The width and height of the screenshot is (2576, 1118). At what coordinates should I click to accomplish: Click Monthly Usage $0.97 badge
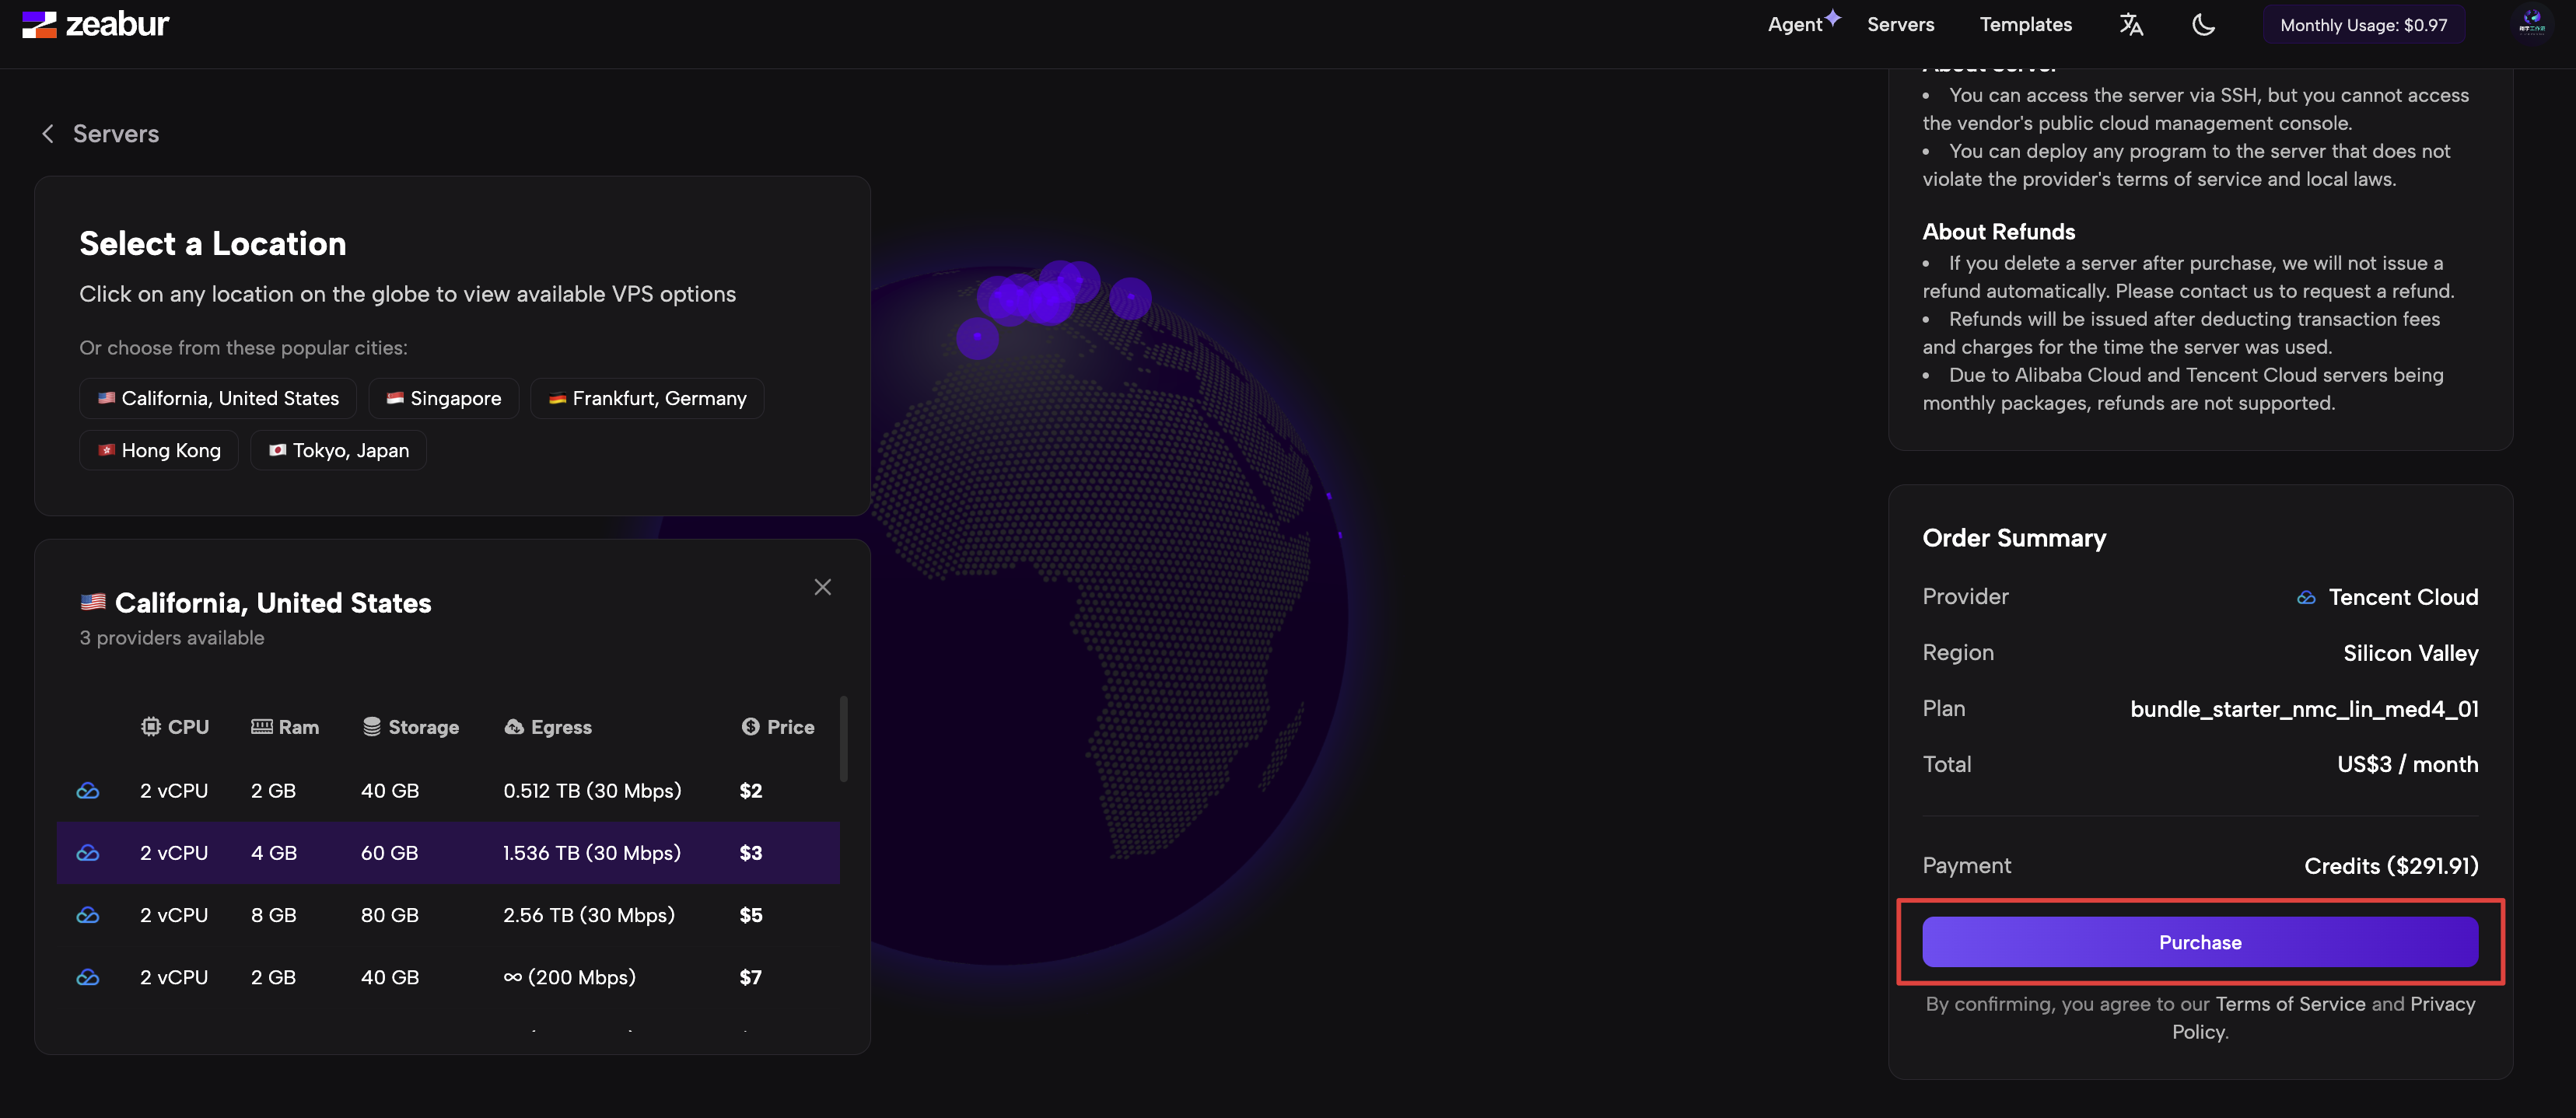[x=2363, y=25]
